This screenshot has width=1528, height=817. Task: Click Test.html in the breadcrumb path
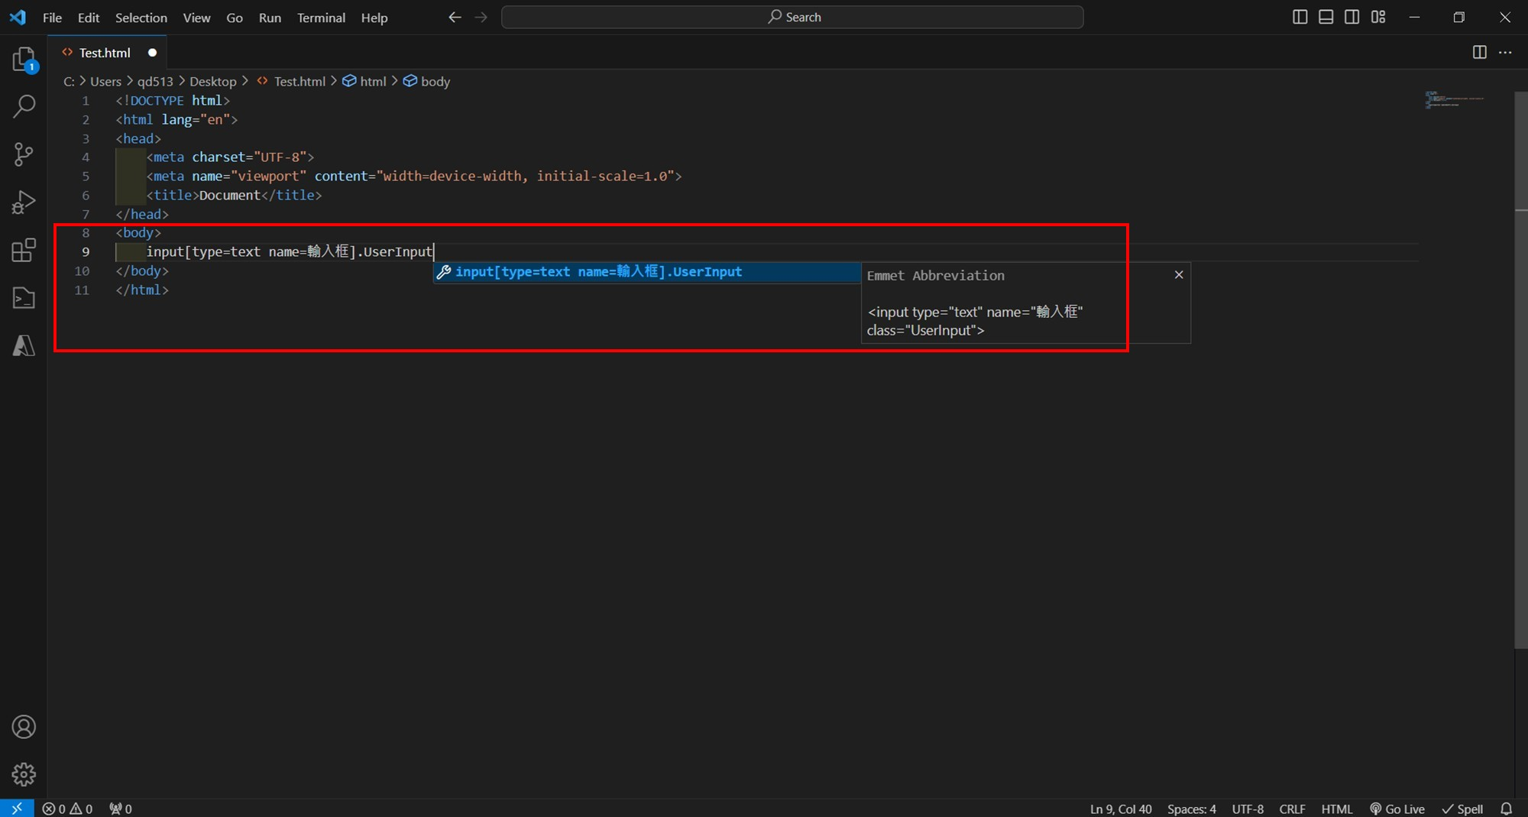[x=299, y=81]
